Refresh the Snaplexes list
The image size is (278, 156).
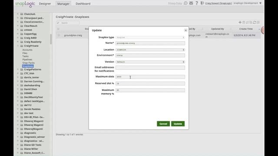tap(255, 22)
